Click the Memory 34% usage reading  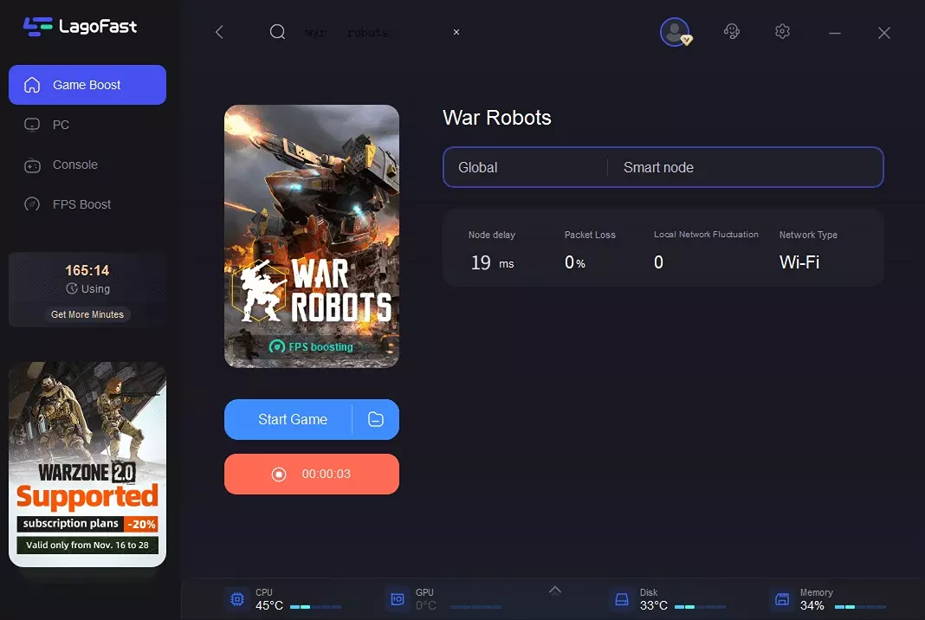(812, 606)
